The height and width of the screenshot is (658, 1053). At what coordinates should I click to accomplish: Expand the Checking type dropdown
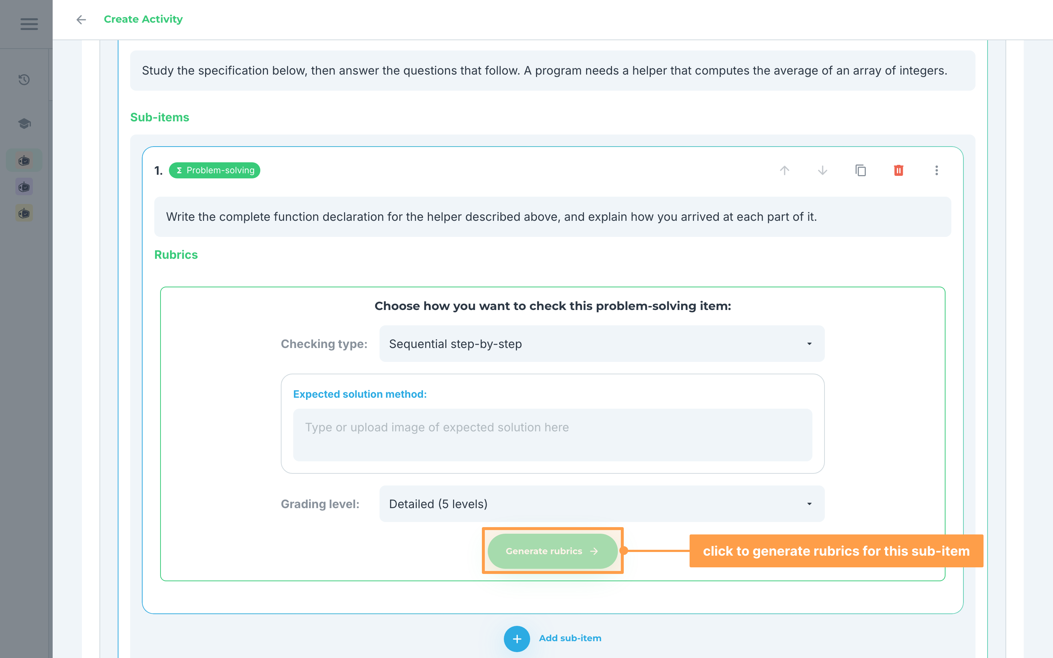point(602,344)
